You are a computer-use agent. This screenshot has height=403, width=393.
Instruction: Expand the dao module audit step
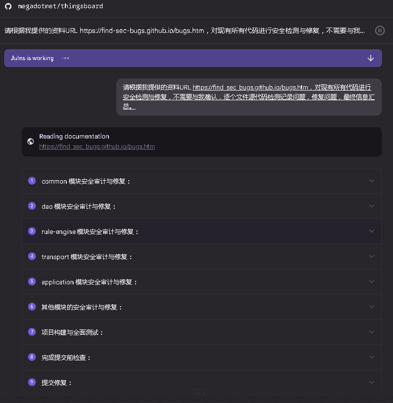click(x=371, y=206)
